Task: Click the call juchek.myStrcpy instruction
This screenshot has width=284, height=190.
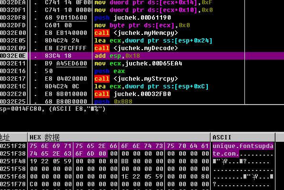Action: (x=136, y=79)
